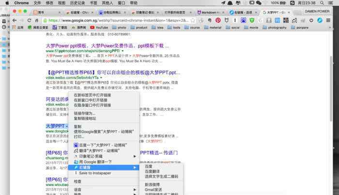Screen dimensions: 339x195
Task: Bookmark this page with the star icon
Action: (x=193, y=20)
